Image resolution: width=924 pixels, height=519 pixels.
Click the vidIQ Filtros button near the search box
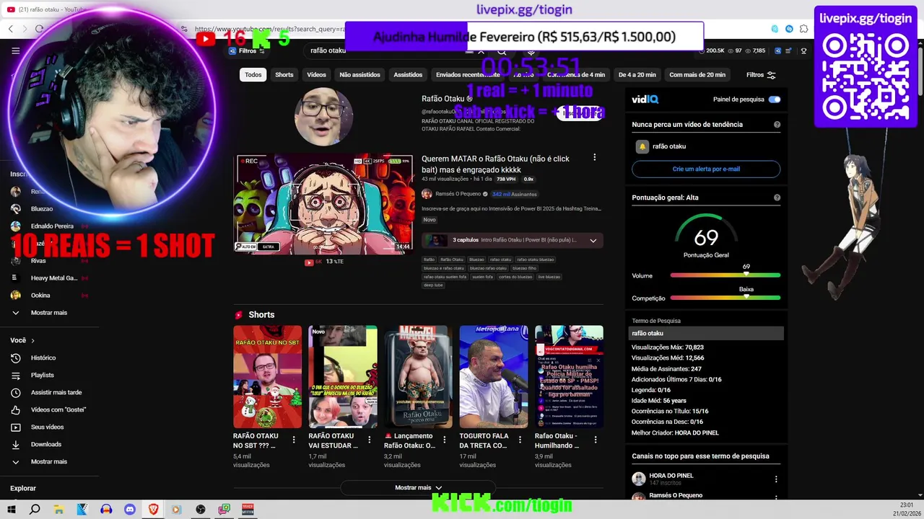248,51
